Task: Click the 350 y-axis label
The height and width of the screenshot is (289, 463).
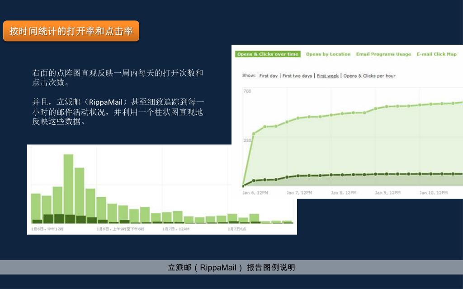Action: coord(247,140)
